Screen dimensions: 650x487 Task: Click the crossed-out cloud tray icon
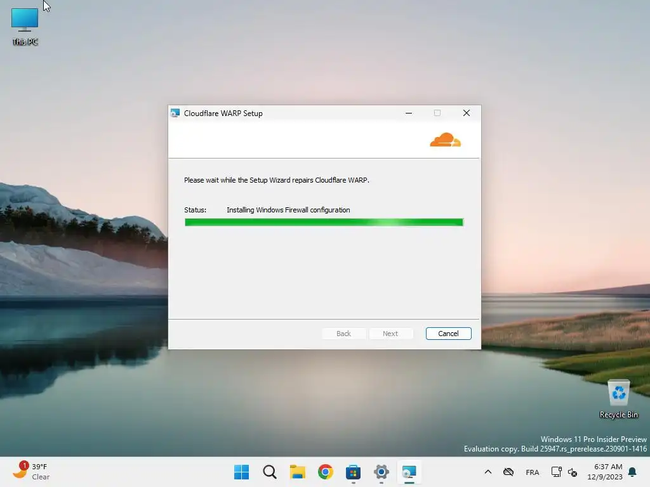(508, 472)
